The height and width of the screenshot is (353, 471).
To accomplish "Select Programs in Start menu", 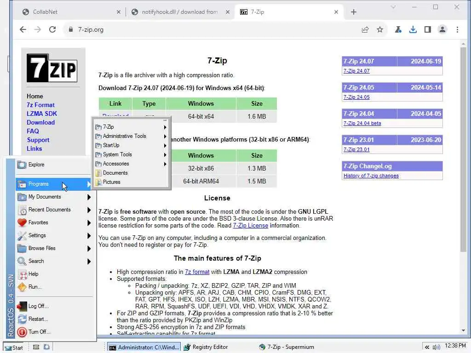I will coord(54,184).
